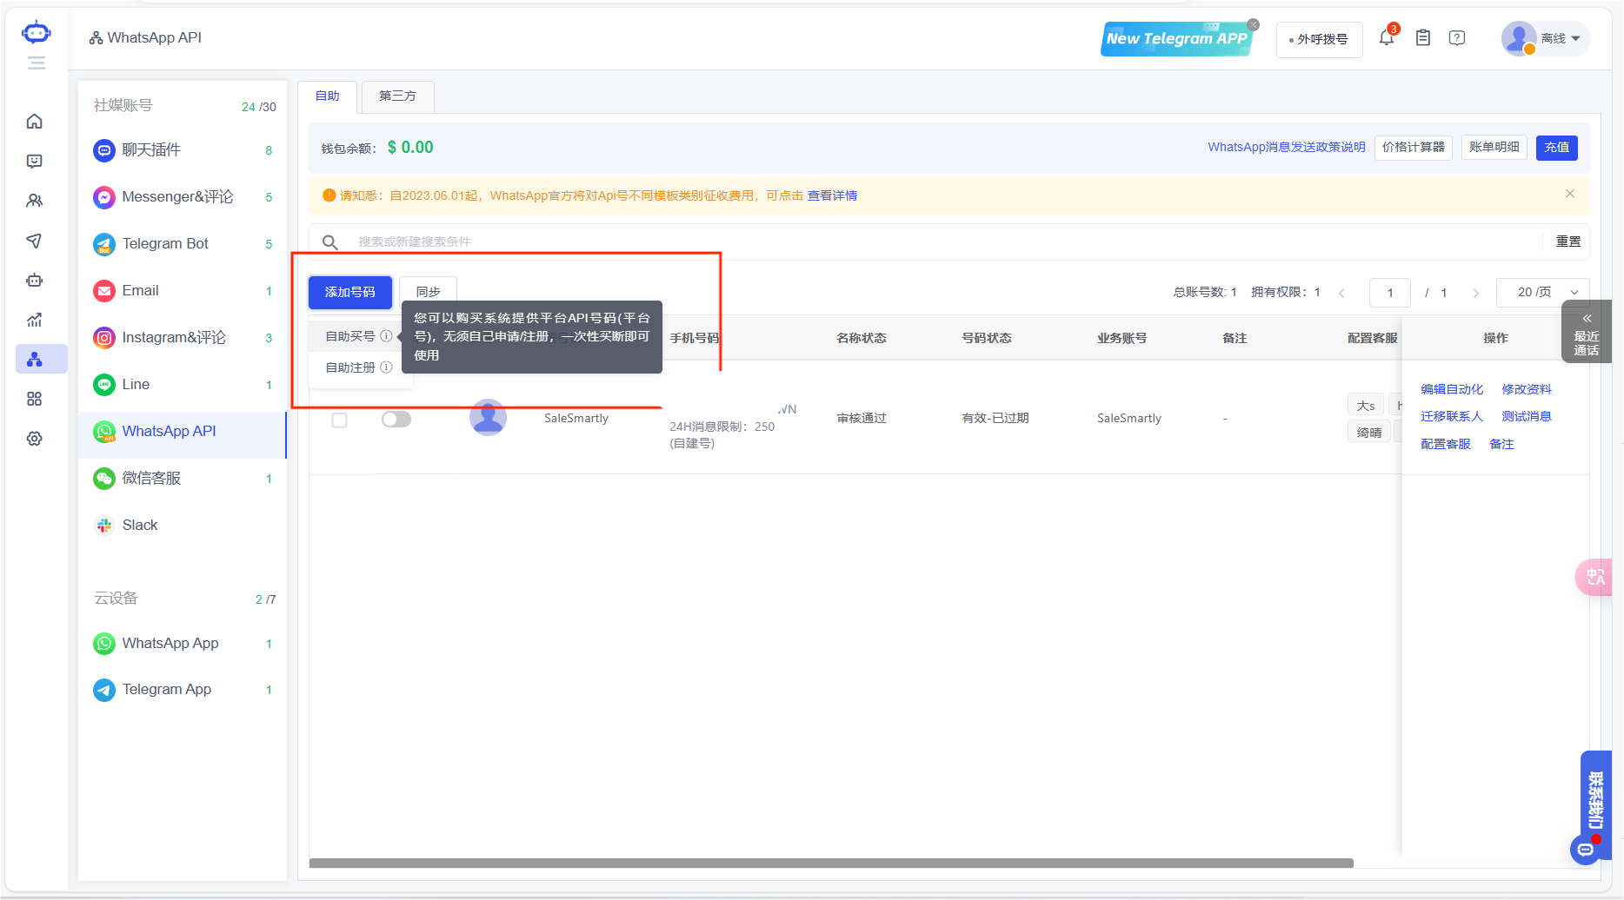1624x900 pixels.
Task: Click the 充值 recharge button
Action: pyautogui.click(x=1556, y=148)
